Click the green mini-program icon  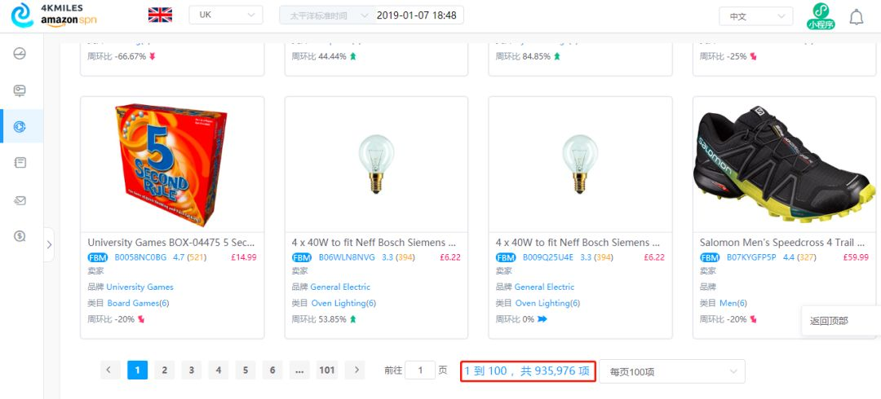(x=821, y=15)
